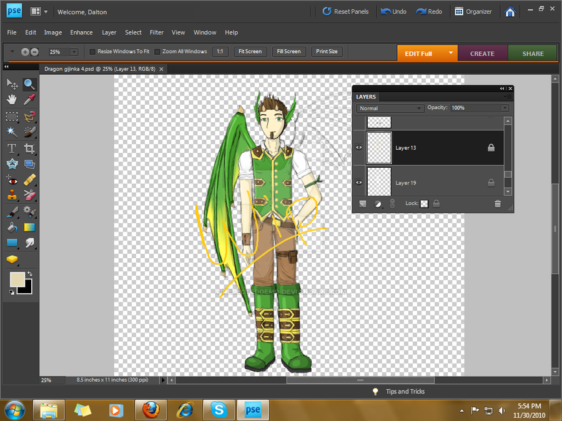Expand the status bar document info arrow

click(x=163, y=380)
